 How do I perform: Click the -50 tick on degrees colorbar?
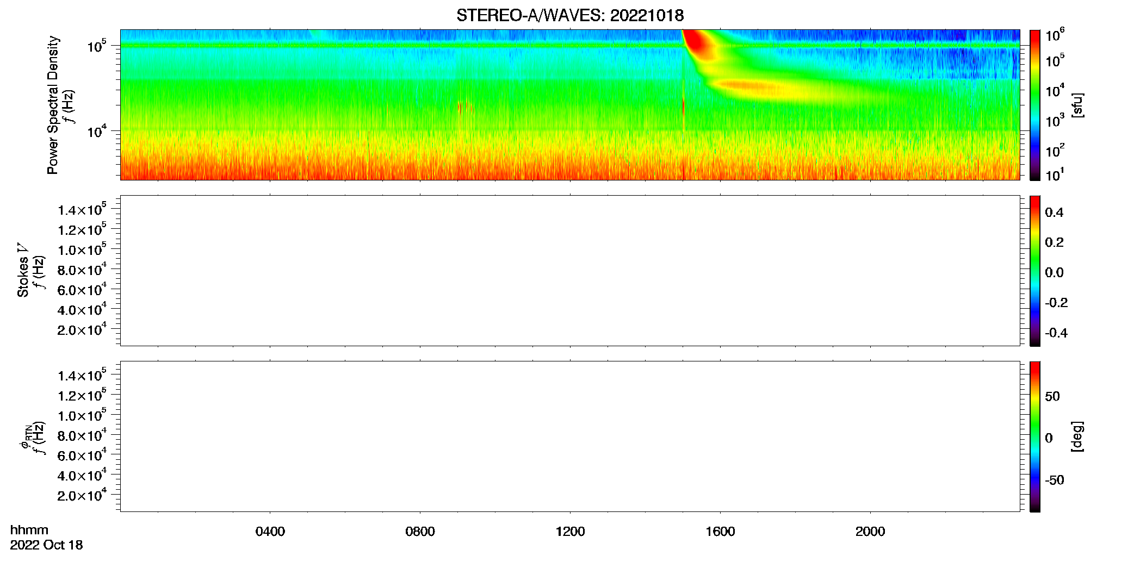coord(1055,480)
